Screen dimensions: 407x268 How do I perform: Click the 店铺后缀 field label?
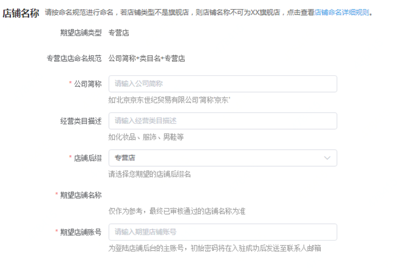87,158
